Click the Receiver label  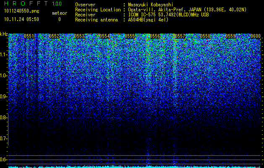(85, 15)
